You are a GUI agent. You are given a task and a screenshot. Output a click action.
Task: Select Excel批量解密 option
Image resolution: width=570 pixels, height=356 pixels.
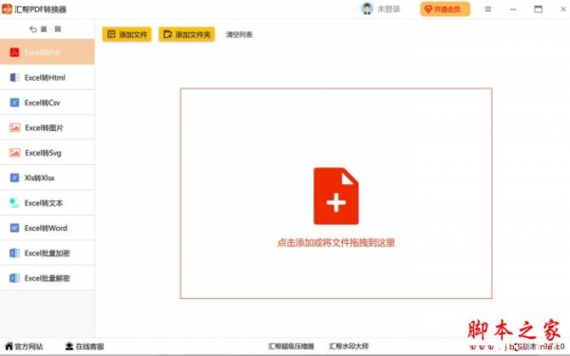point(47,278)
